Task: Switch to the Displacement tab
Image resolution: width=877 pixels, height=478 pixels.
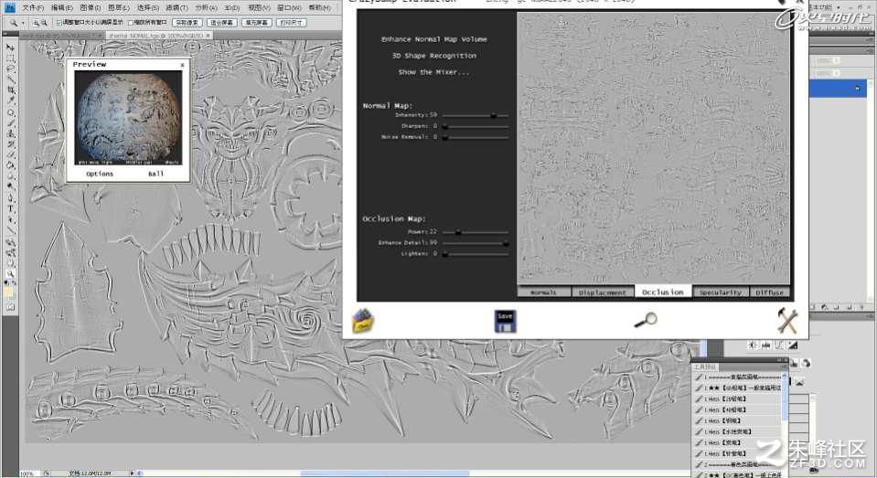Action: [x=603, y=292]
